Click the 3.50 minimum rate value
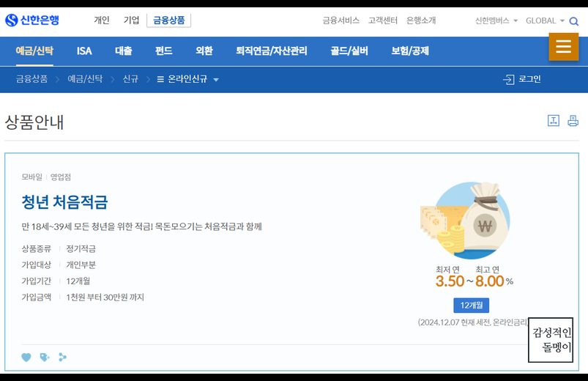 pyautogui.click(x=450, y=281)
